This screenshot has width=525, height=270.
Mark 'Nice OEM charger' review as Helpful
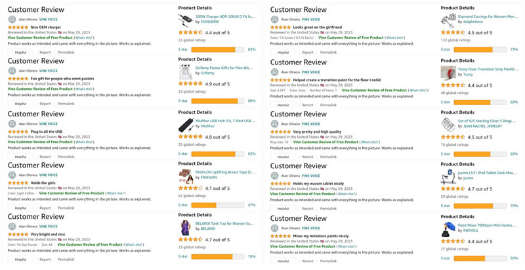(20, 53)
